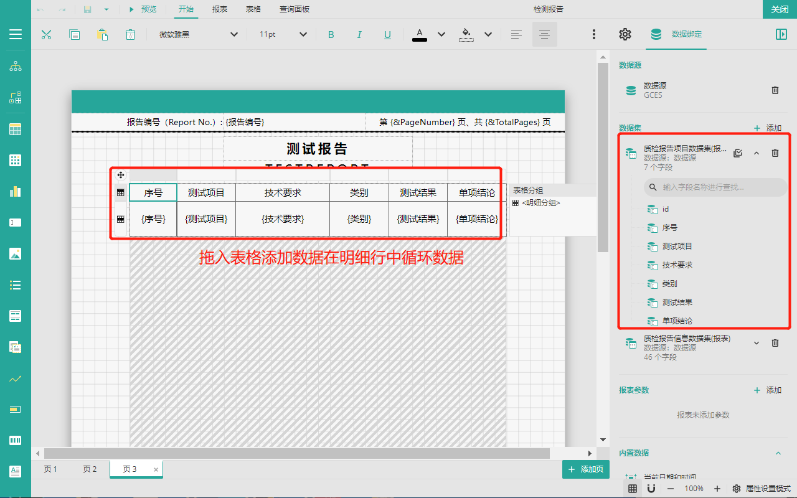Toggle italic text formatting
Image resolution: width=797 pixels, height=498 pixels.
(359, 35)
